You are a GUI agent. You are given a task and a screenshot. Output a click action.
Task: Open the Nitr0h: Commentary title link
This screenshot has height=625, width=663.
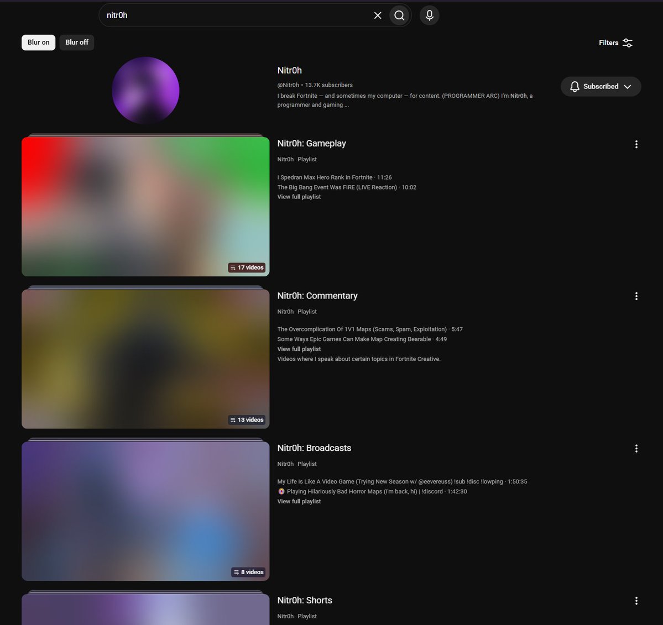[x=317, y=296]
